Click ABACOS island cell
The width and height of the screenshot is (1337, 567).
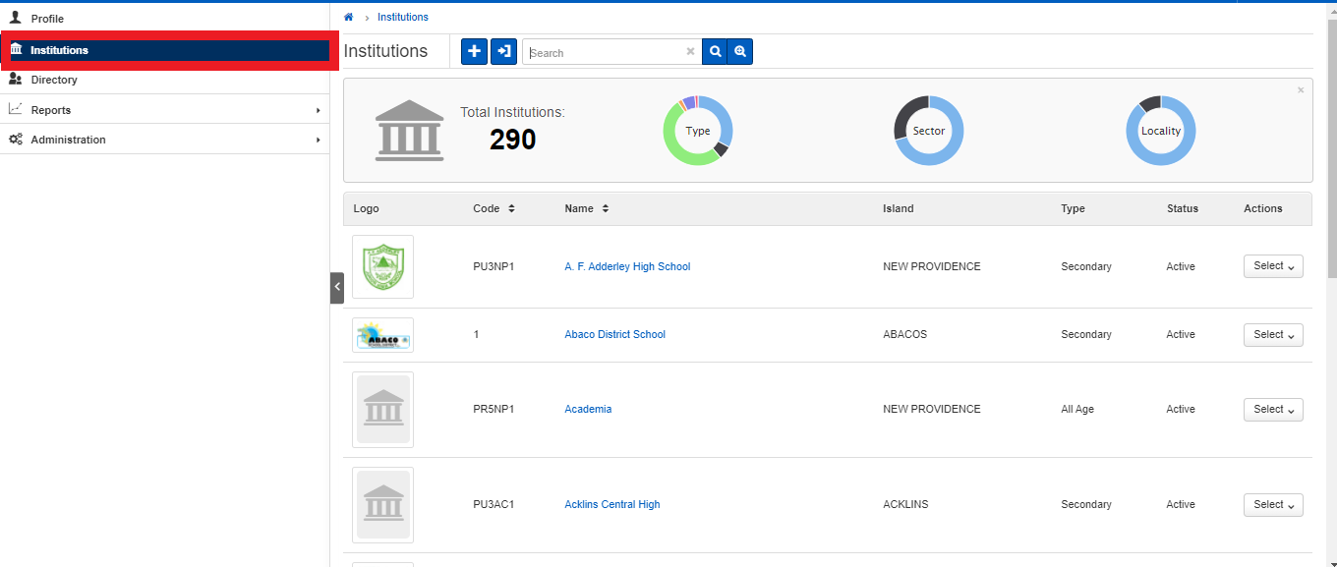904,334
